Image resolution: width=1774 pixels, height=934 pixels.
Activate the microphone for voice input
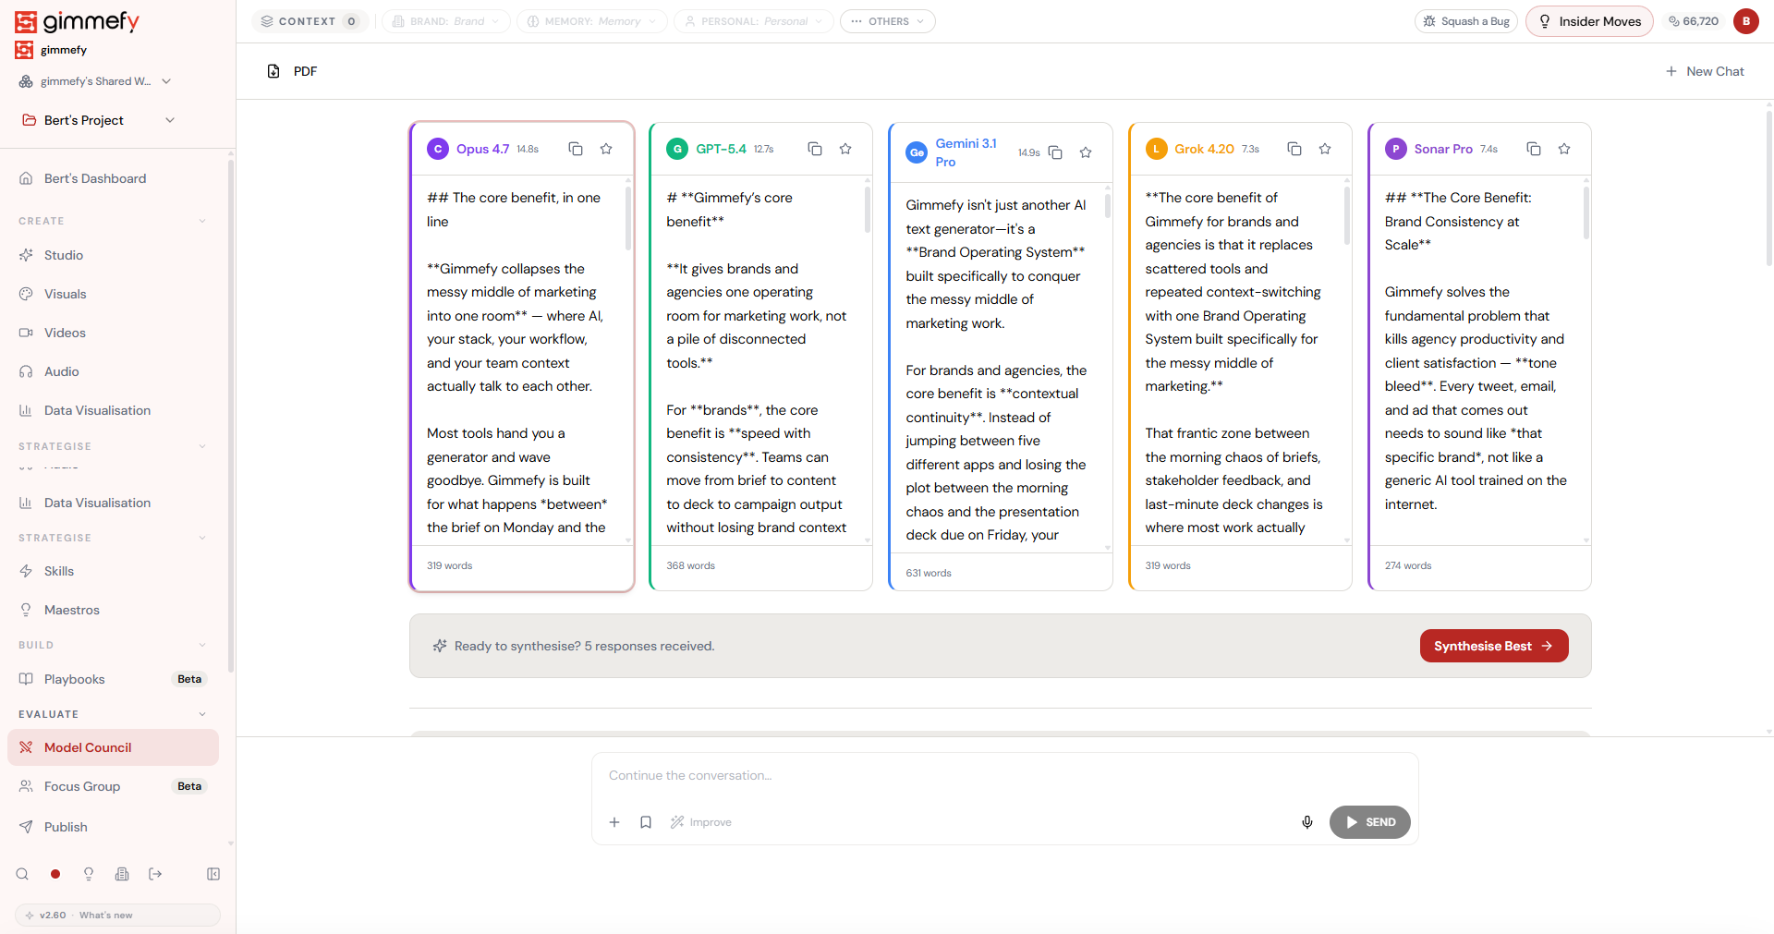[x=1307, y=822]
